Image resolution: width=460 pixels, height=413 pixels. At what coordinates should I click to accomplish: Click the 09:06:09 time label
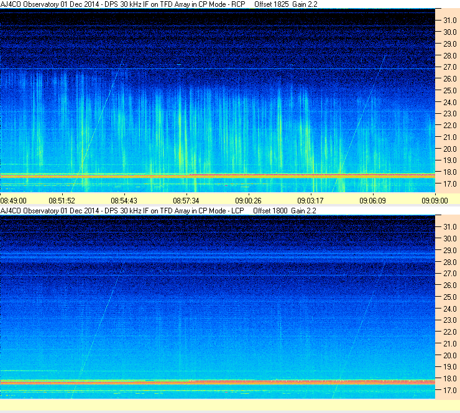[372, 201]
